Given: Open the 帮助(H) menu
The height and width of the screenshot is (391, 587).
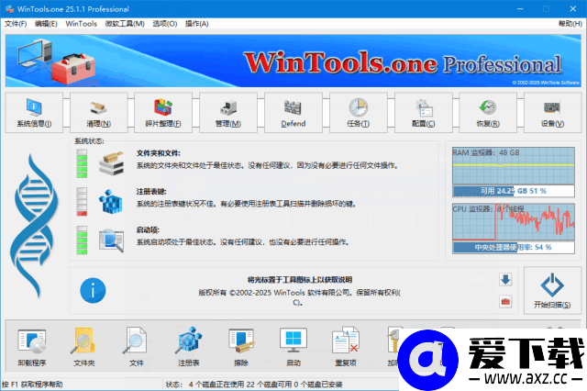Looking at the screenshot, I should [570, 24].
